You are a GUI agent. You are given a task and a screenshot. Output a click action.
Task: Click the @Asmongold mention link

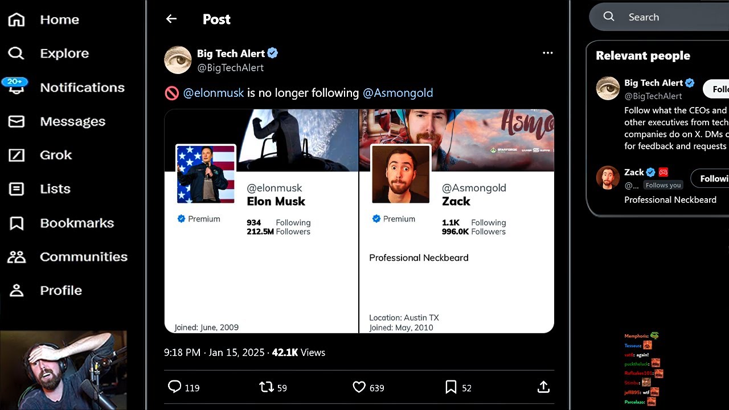[398, 93]
